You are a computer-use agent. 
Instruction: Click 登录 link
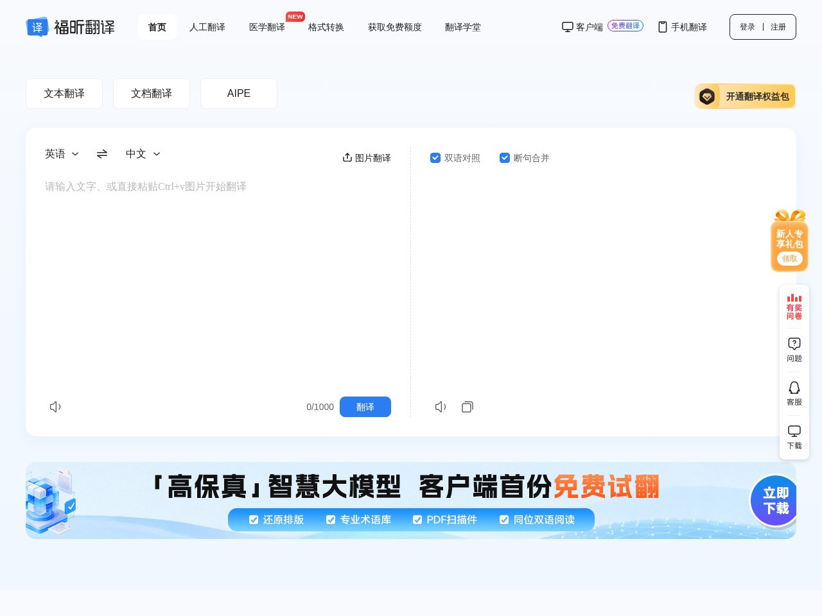pos(748,27)
